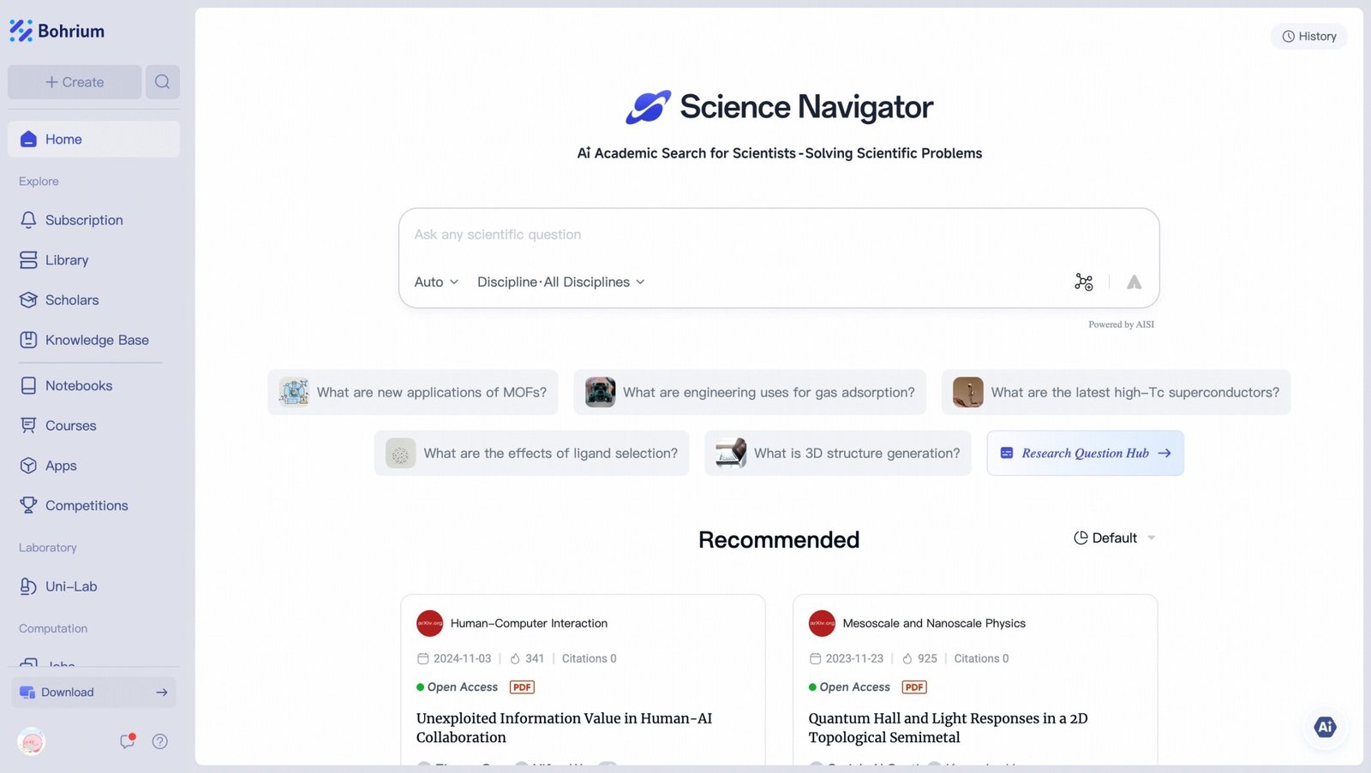The width and height of the screenshot is (1371, 773).
Task: Expand the Default sort dropdown
Action: (1115, 538)
